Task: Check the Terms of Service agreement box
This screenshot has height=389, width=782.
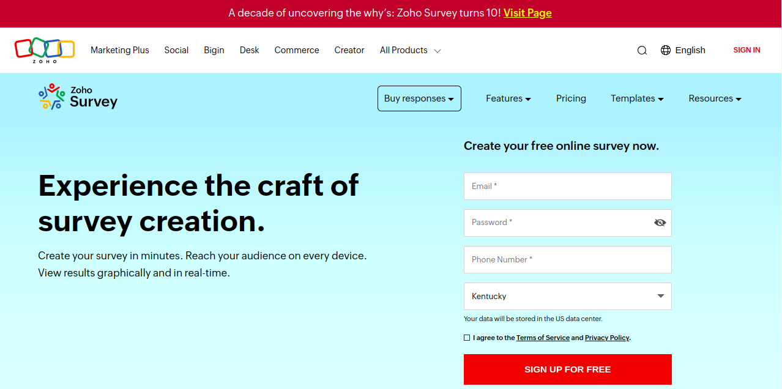Action: tap(467, 338)
